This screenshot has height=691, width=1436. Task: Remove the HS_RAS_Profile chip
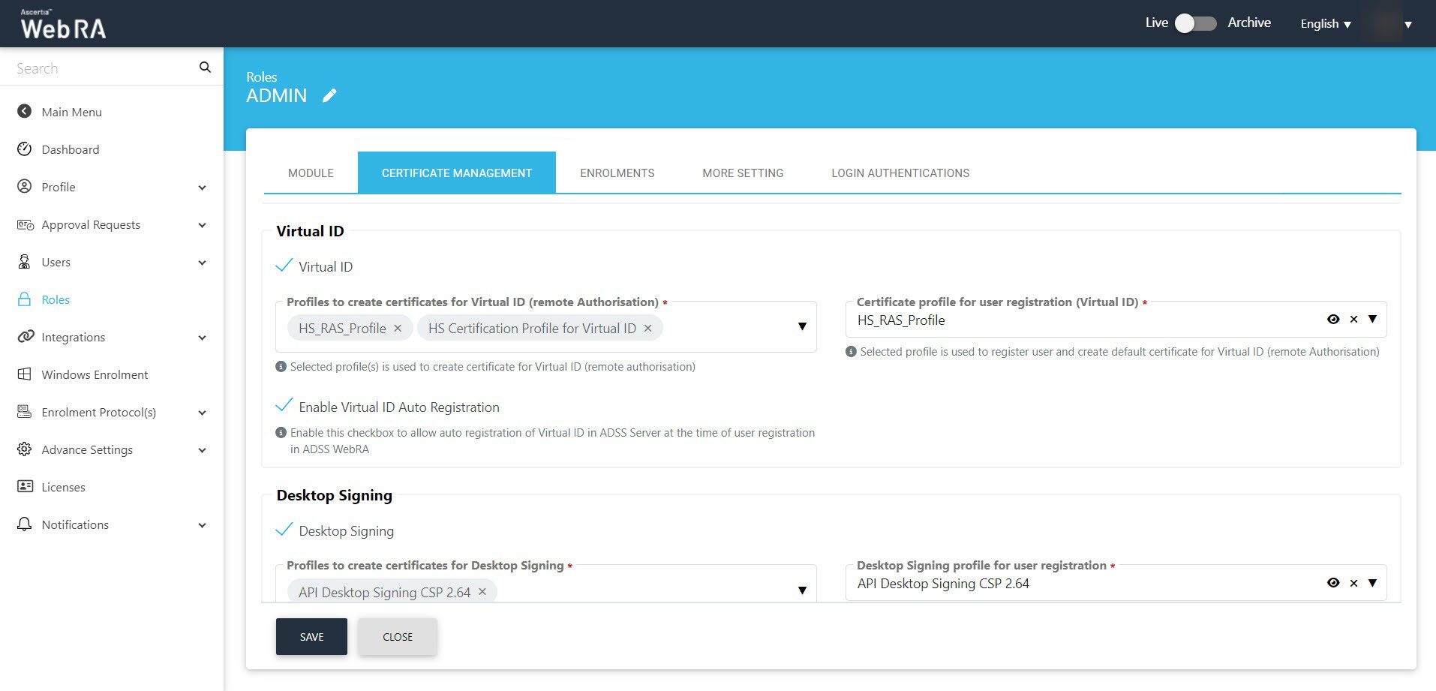click(398, 329)
